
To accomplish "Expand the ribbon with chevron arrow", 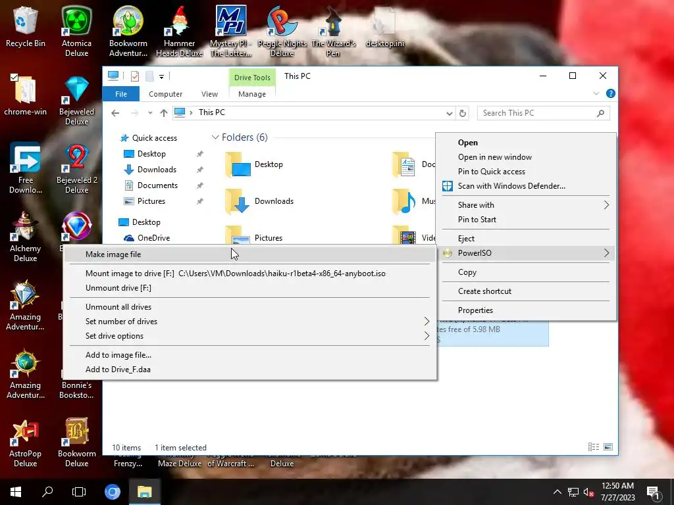I will (596, 93).
